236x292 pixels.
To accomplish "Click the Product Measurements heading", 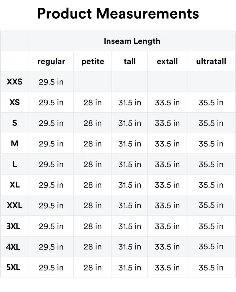I will pyautogui.click(x=118, y=14).
